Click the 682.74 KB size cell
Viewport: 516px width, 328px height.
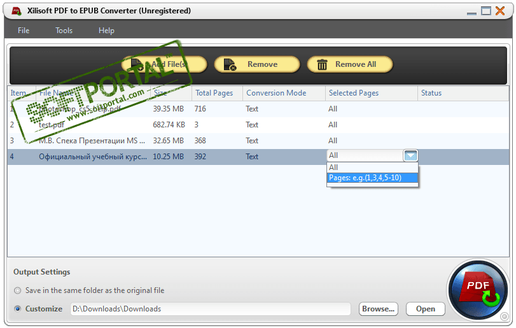click(x=169, y=125)
